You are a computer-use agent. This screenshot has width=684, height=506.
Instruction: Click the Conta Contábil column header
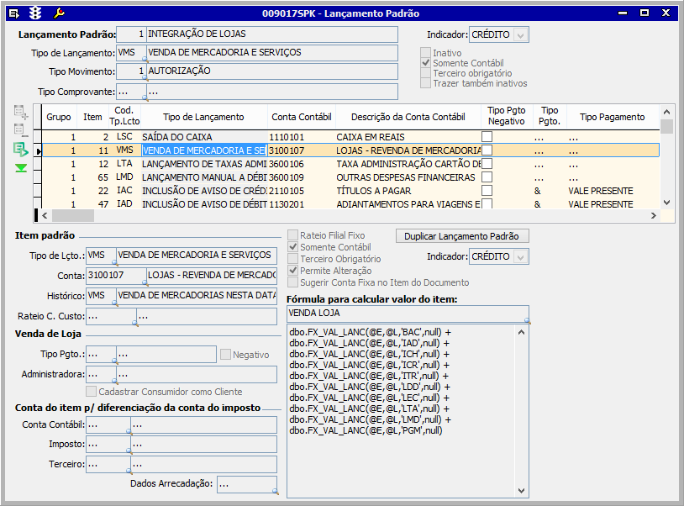click(302, 117)
